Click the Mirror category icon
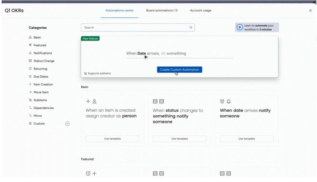 coord(30,116)
